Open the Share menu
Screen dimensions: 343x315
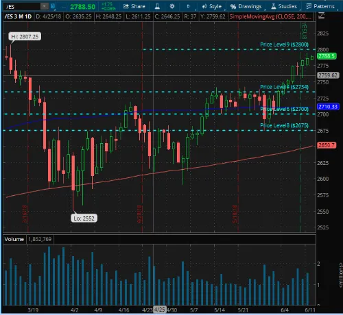[134, 6]
